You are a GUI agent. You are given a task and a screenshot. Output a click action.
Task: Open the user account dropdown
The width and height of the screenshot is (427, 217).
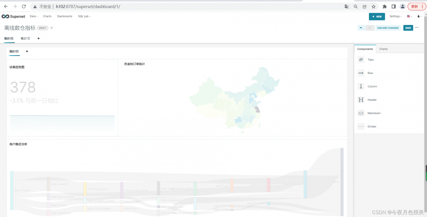(419, 16)
